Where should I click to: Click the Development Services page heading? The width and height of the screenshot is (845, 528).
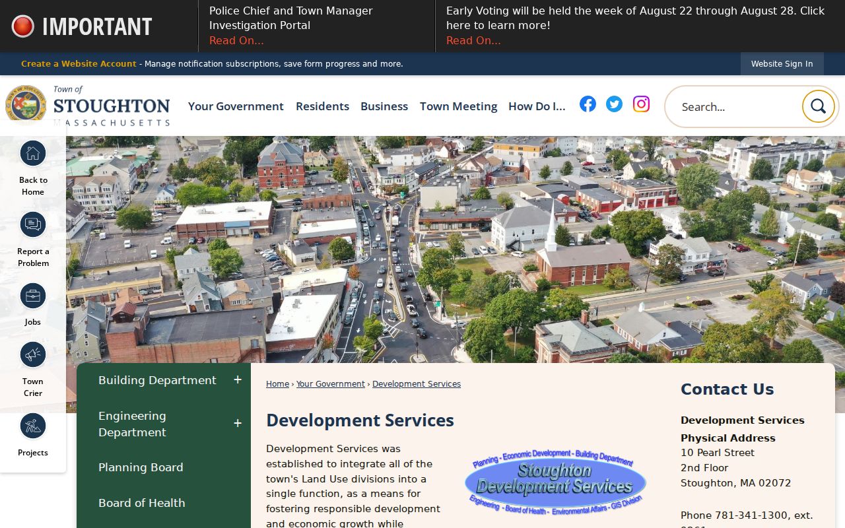click(360, 420)
